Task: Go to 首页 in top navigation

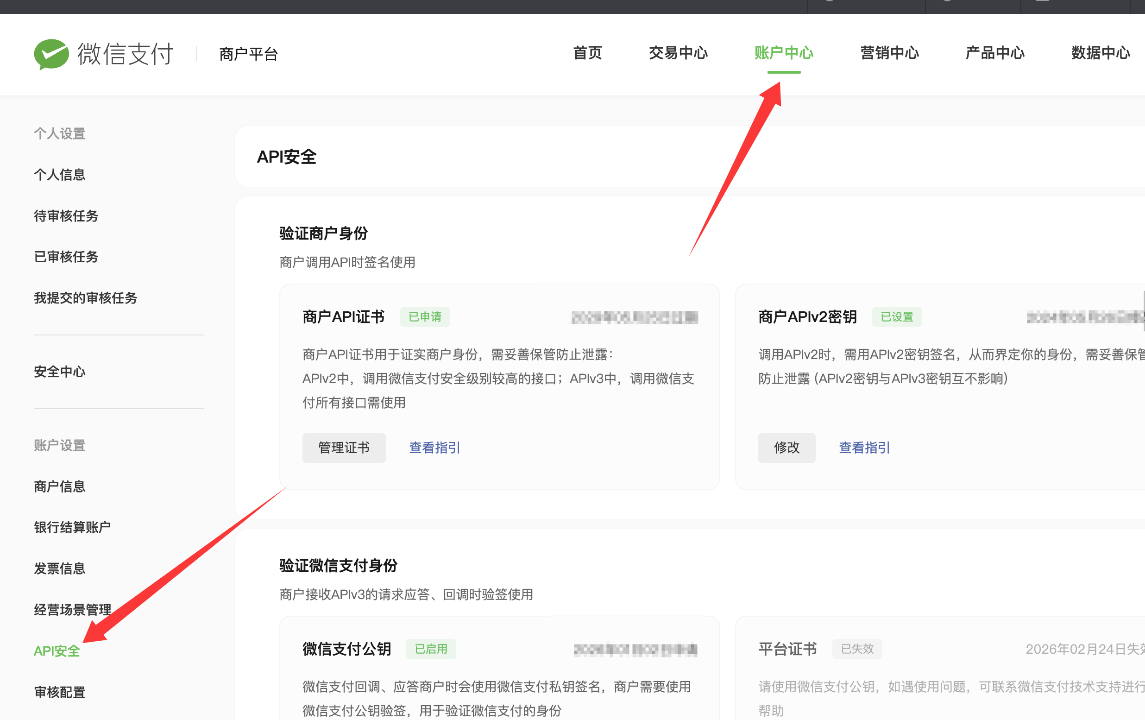Action: [x=587, y=53]
